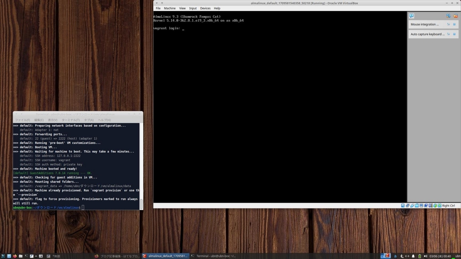Open the notification bell tray icon
This screenshot has width=461, height=259.
413,256
